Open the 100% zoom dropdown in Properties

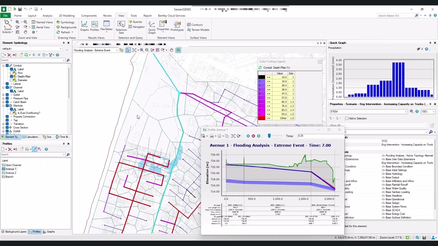(434, 112)
